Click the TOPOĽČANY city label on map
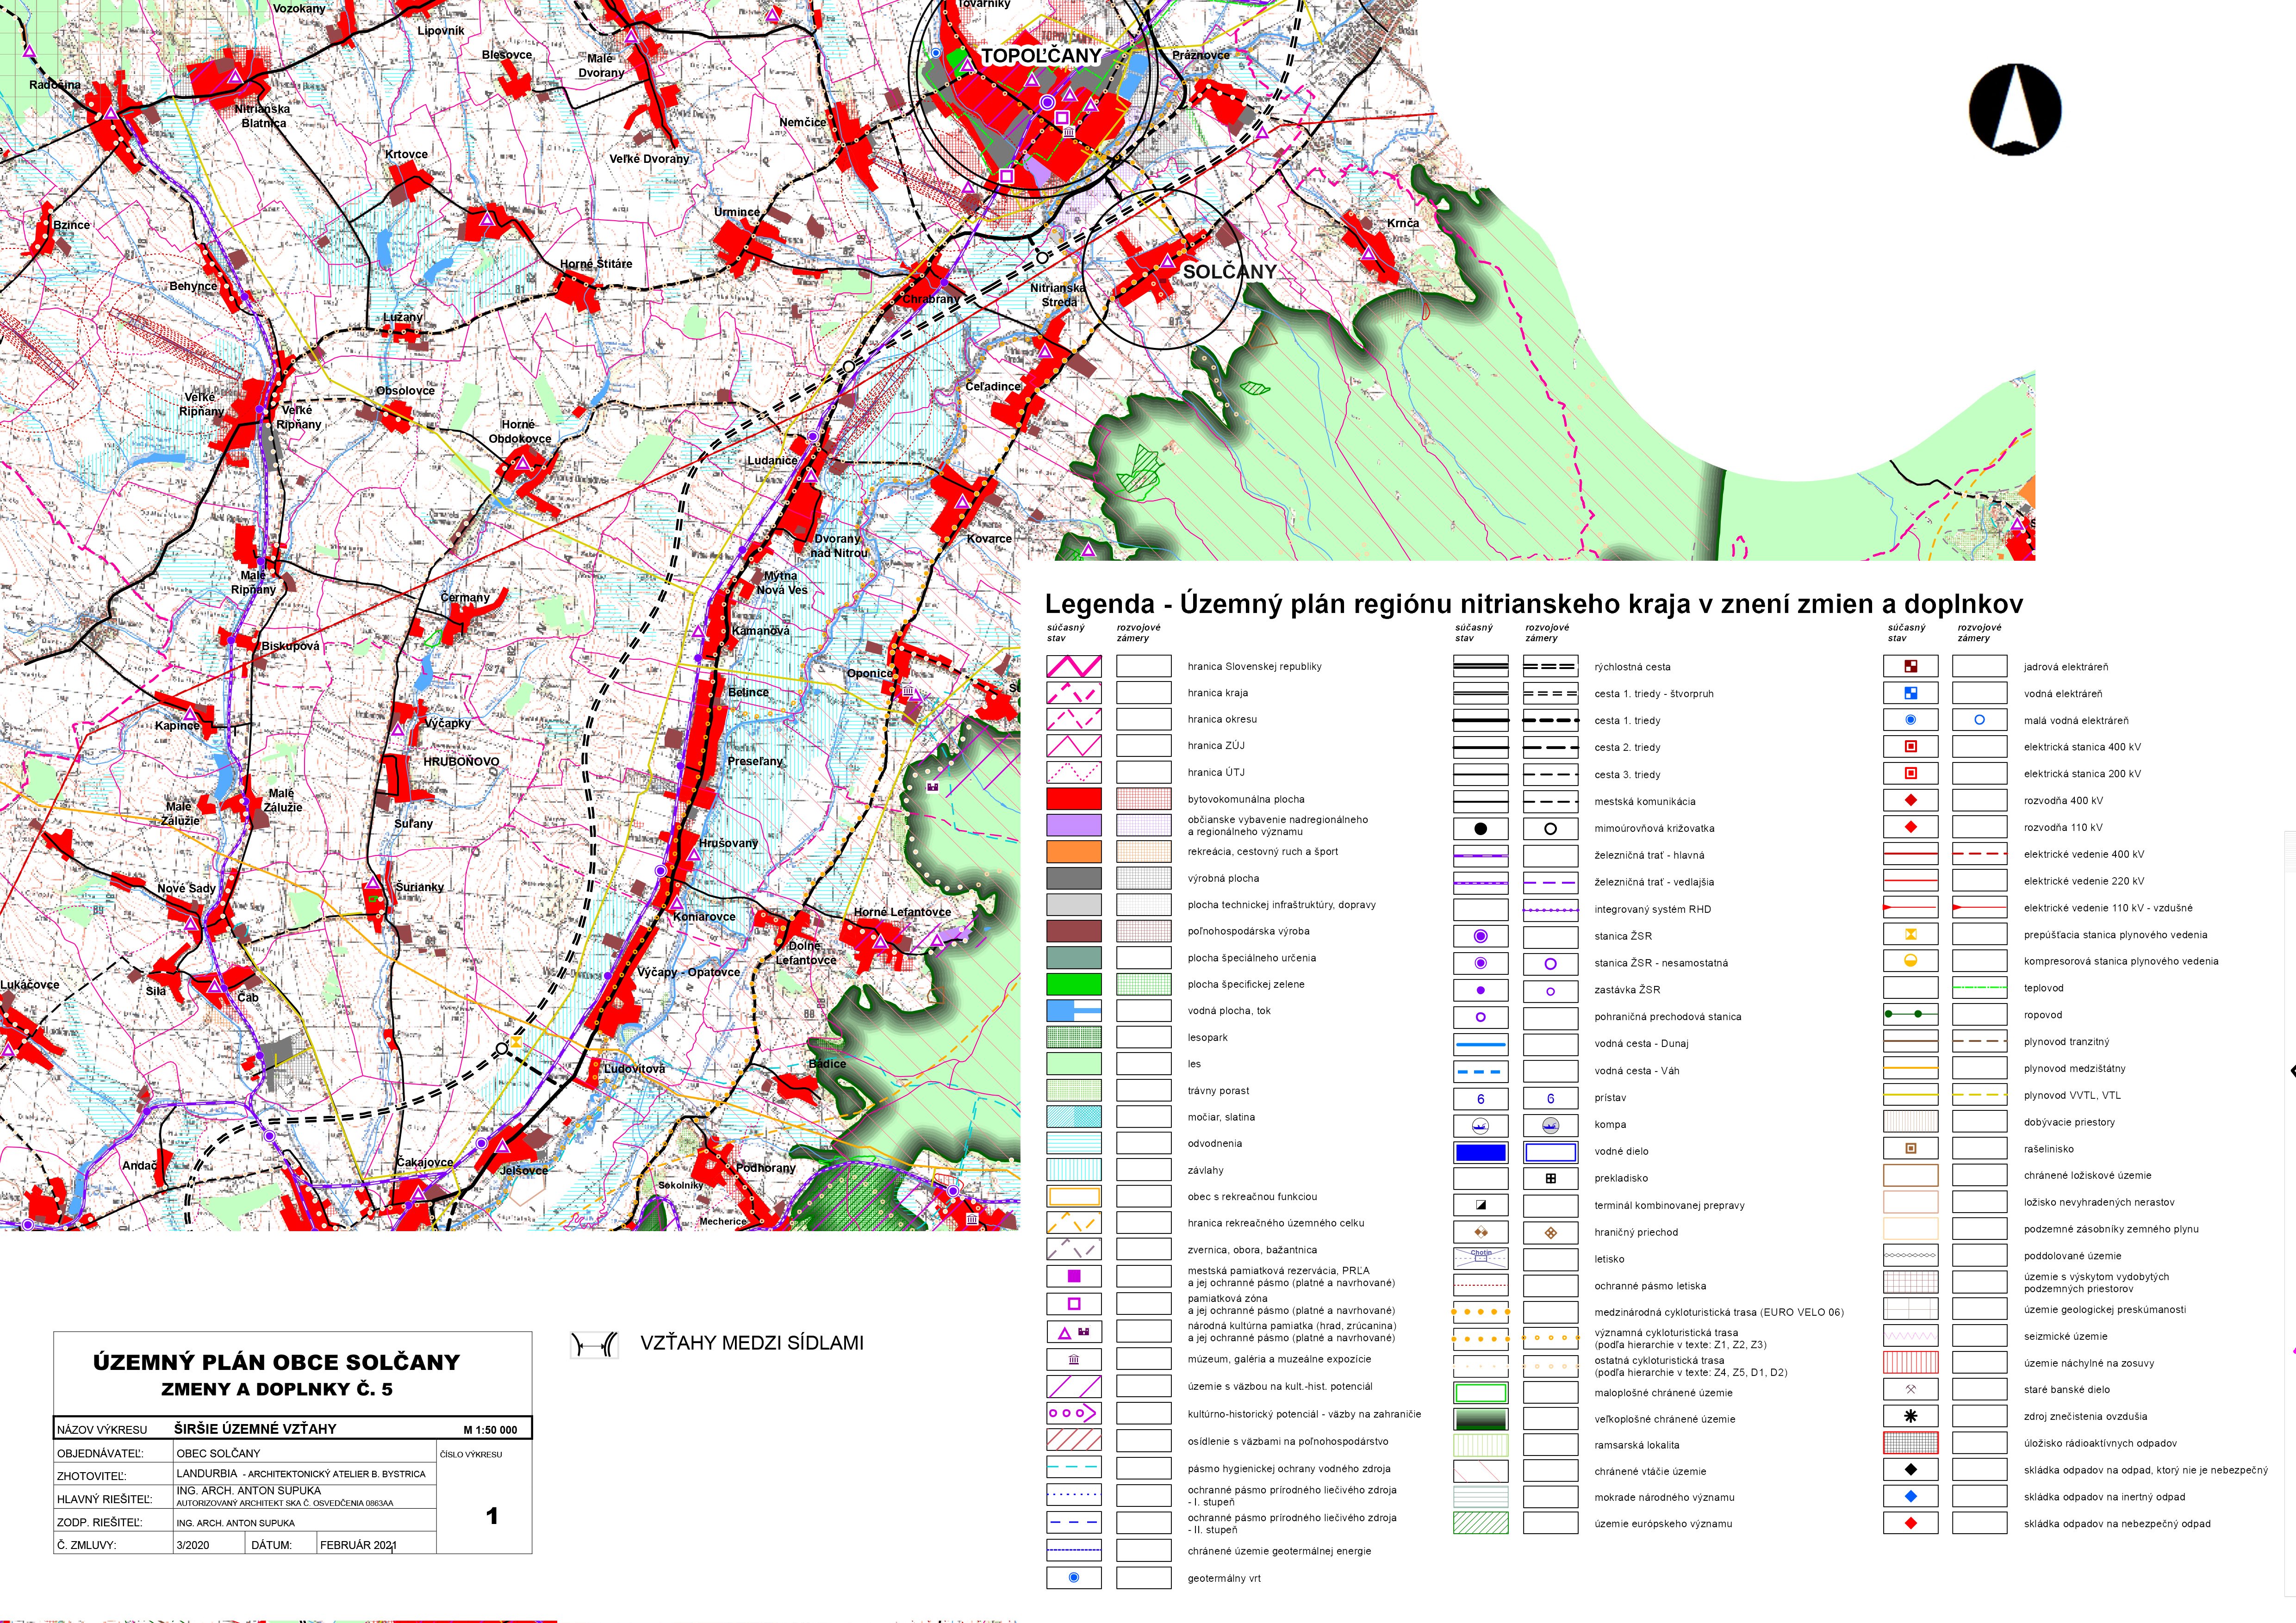Image resolution: width=2296 pixels, height=1623 pixels. pyautogui.click(x=1040, y=56)
